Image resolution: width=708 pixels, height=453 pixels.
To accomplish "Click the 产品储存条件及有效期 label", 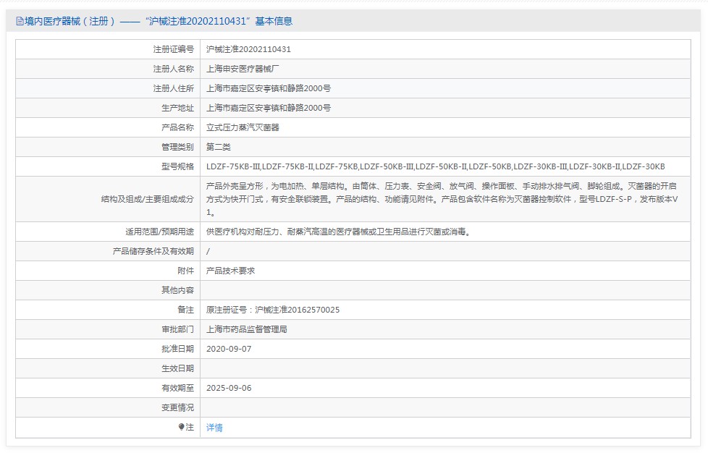I will point(153,251).
